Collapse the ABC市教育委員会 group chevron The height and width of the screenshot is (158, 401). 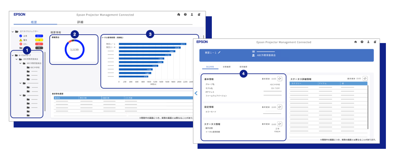tap(20, 63)
